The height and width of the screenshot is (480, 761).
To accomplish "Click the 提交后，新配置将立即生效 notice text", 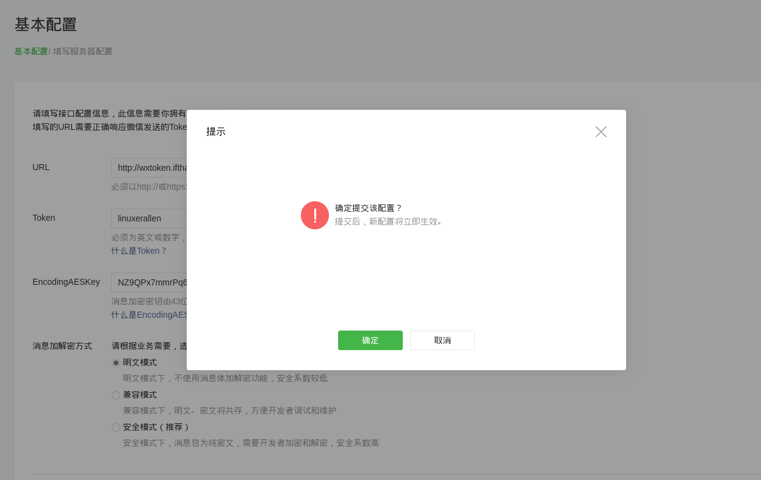I will [x=389, y=221].
